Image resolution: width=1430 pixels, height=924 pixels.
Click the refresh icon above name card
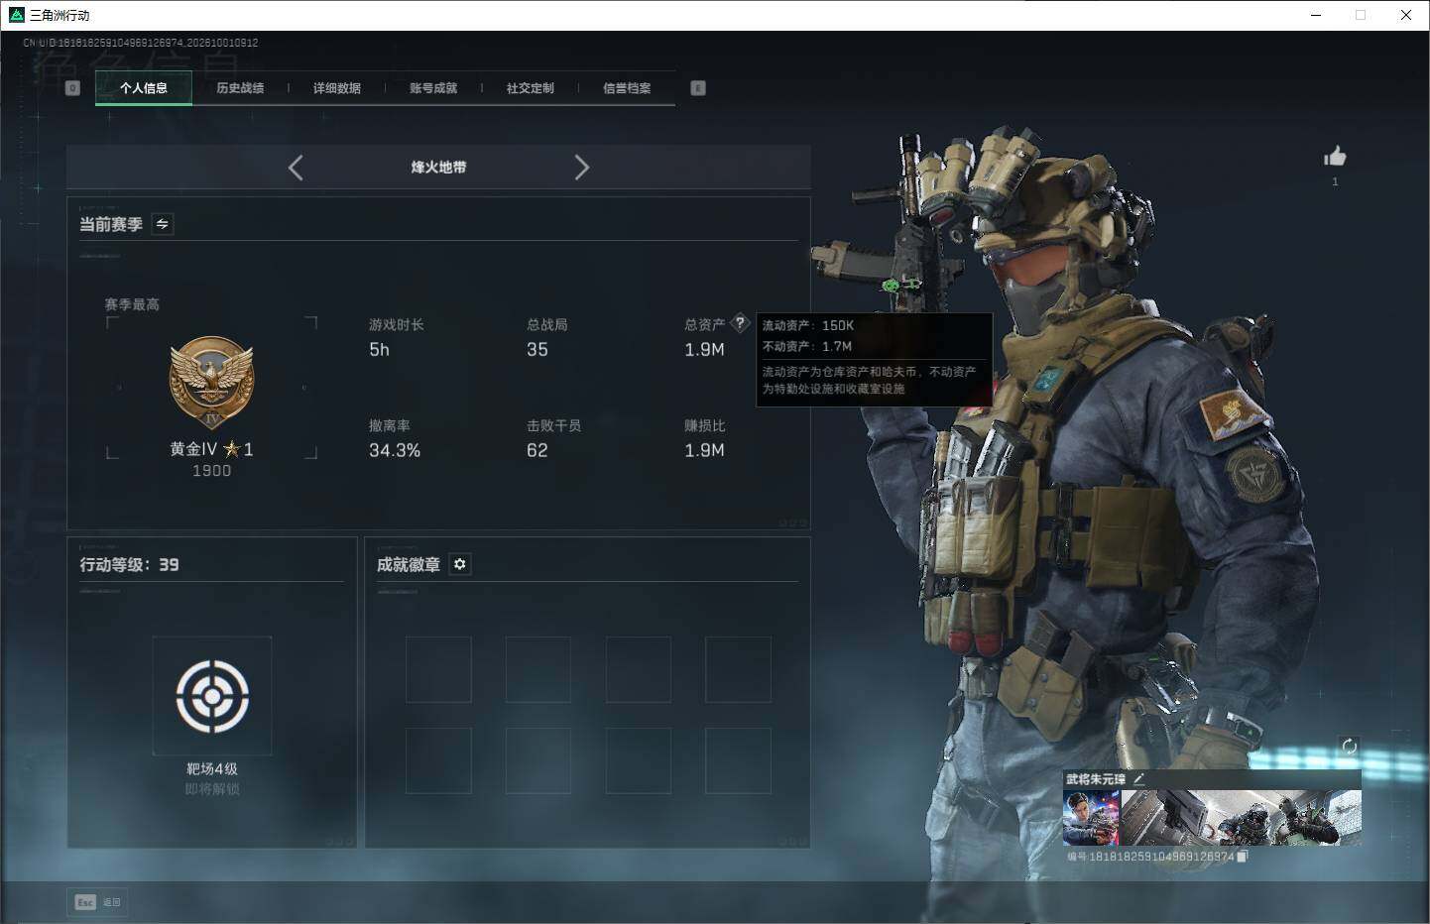pyautogui.click(x=1349, y=747)
